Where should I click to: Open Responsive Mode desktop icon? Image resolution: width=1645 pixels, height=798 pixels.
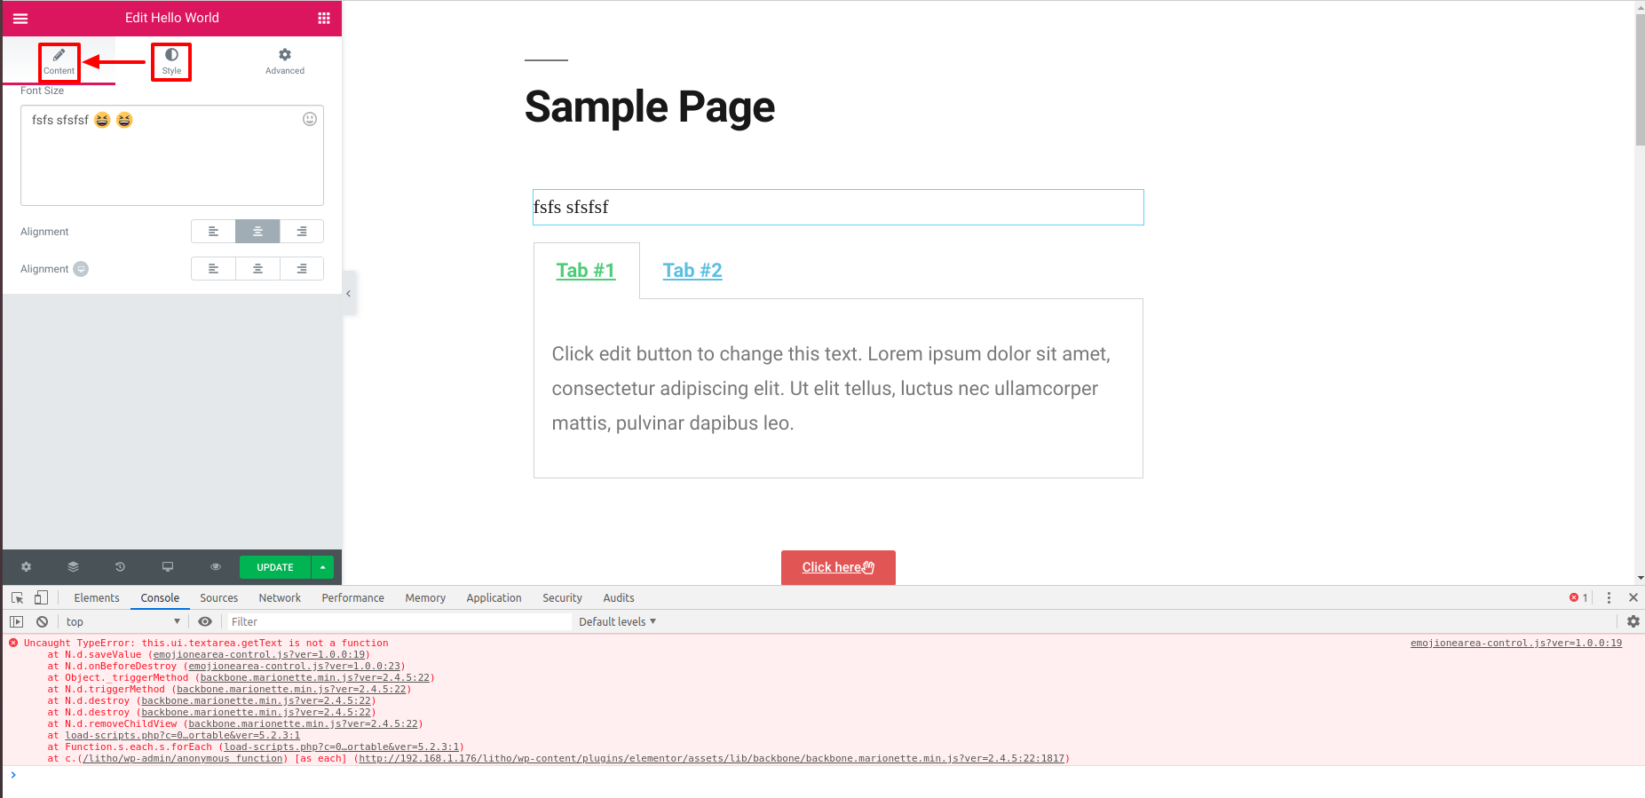pyautogui.click(x=168, y=566)
